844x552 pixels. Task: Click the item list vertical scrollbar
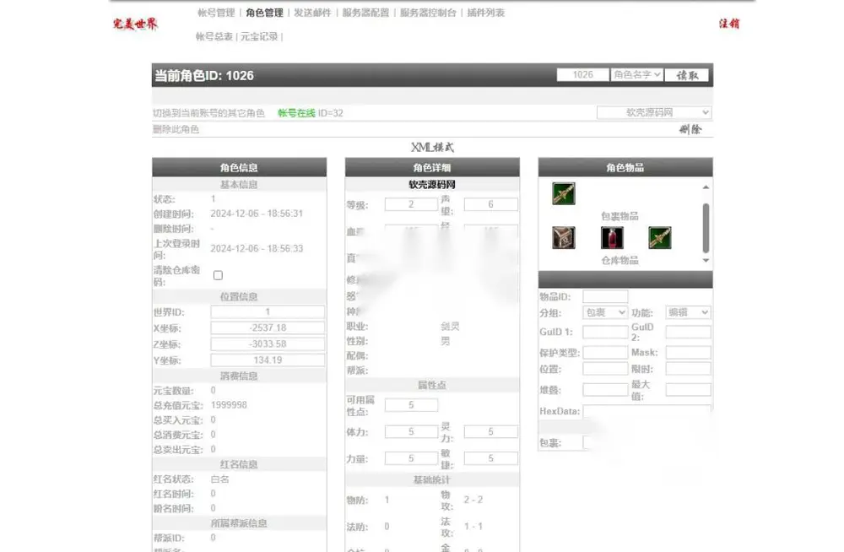pyautogui.click(x=706, y=228)
